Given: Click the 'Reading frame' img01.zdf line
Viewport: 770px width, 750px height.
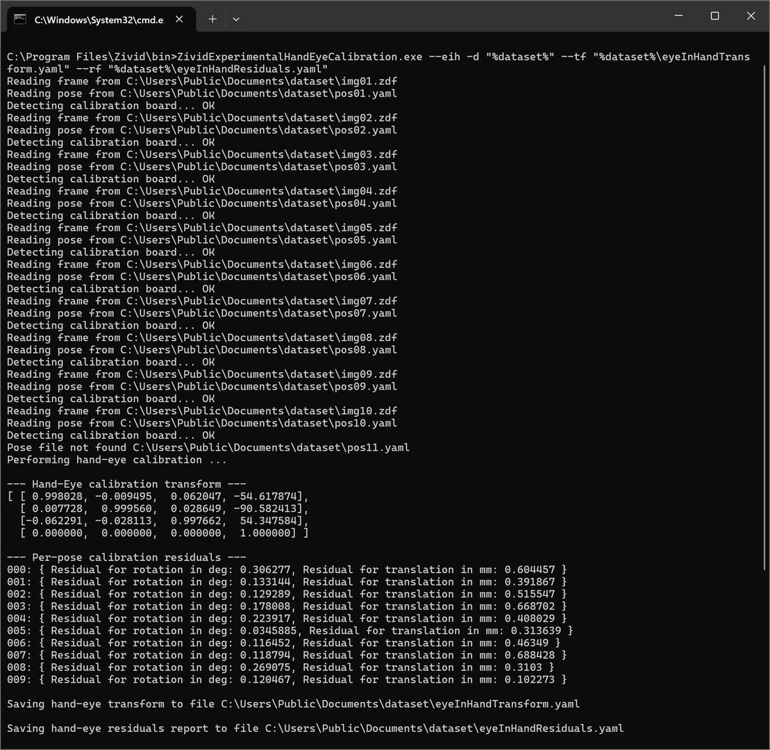Looking at the screenshot, I should (202, 81).
